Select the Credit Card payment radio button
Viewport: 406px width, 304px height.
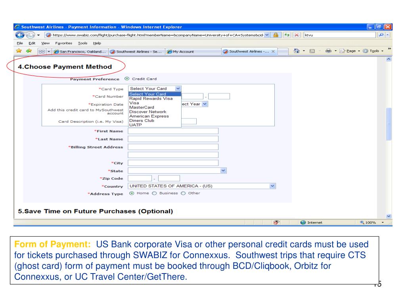[x=127, y=79]
